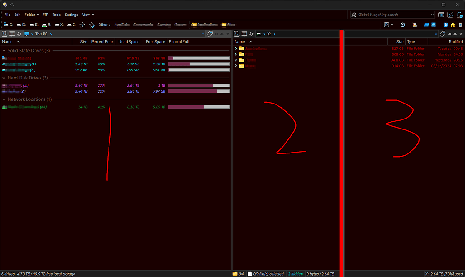This screenshot has height=277, width=465.
Task: Toggle the layout button beside dropdown arrow
Action: 386,25
